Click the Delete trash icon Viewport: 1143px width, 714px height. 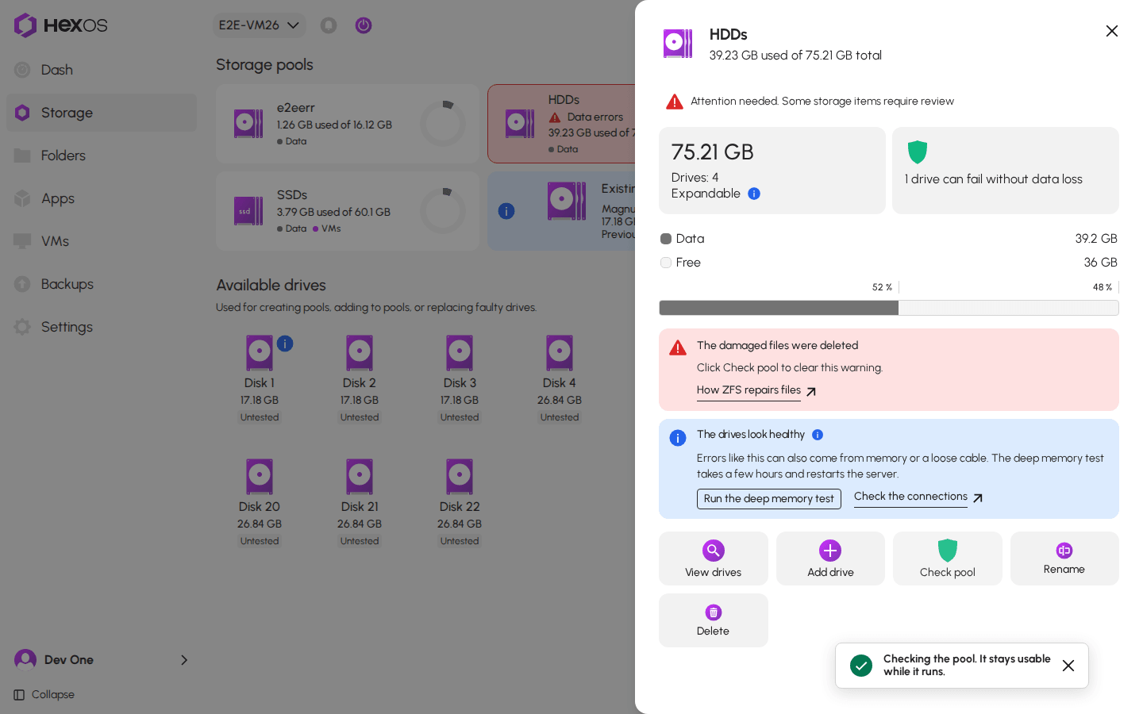pos(713,612)
